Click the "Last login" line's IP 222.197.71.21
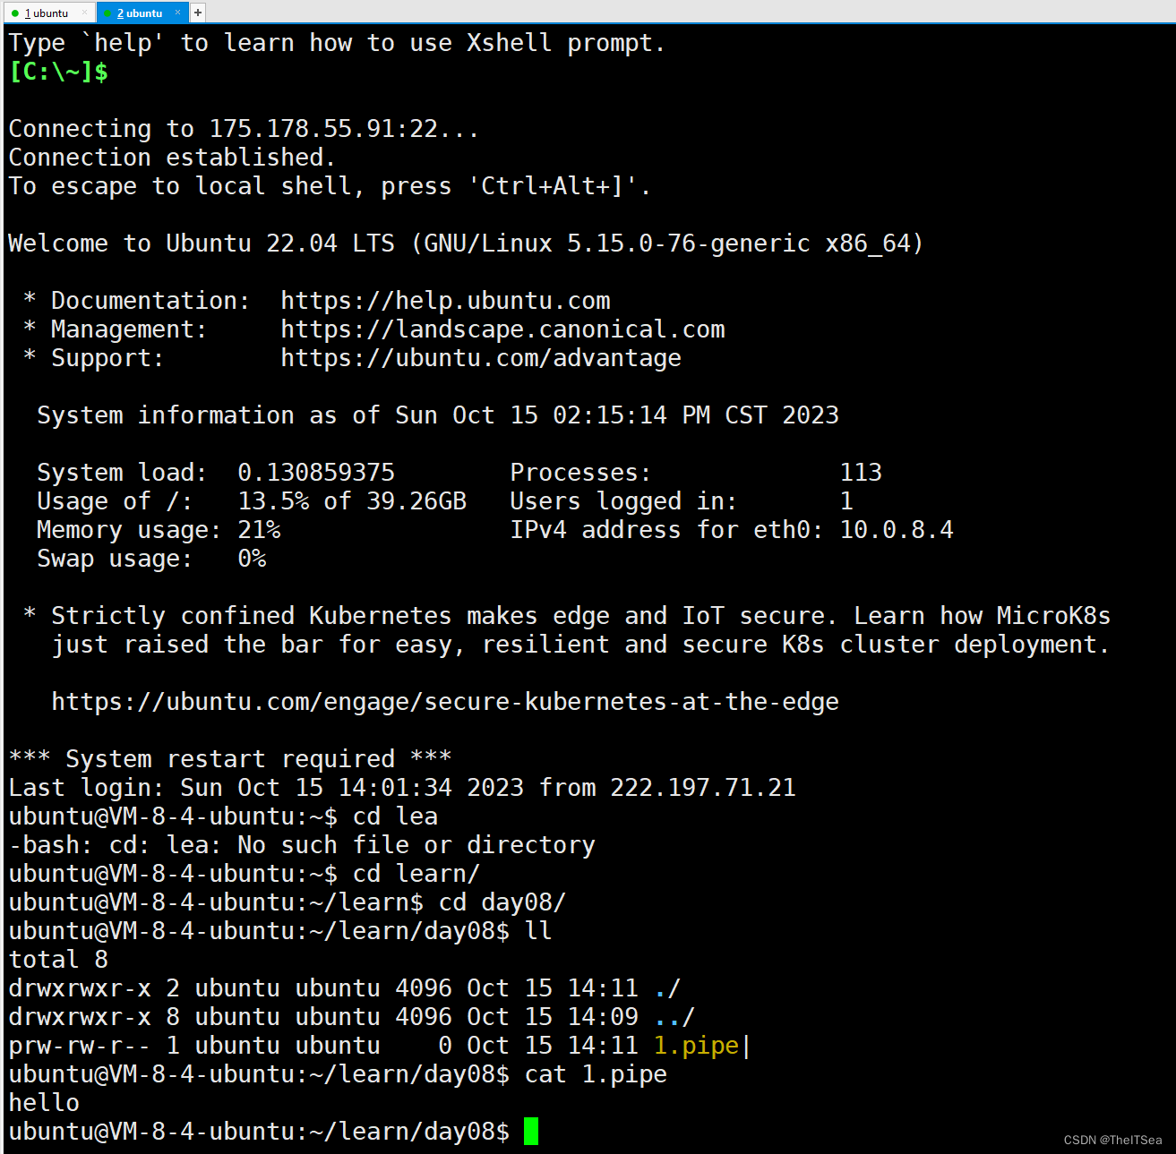 point(703,788)
